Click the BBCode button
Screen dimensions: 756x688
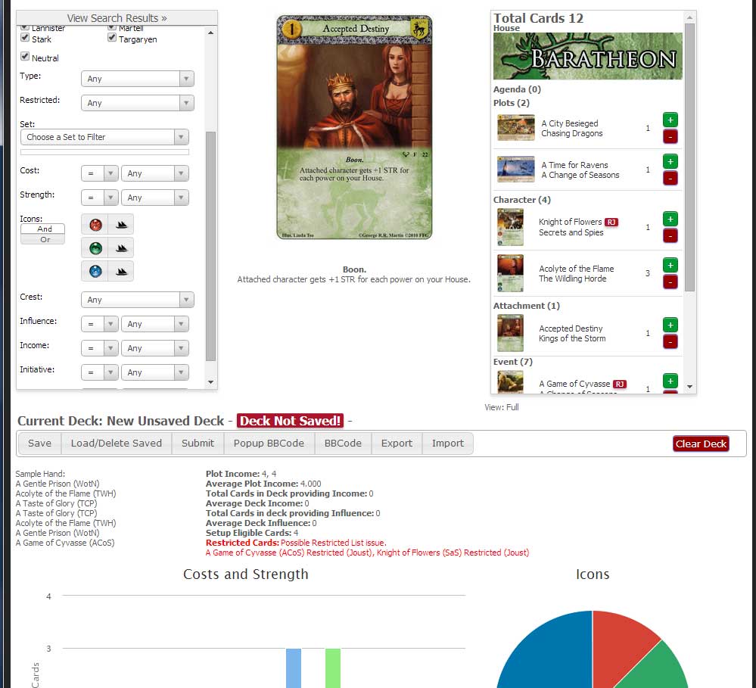pyautogui.click(x=343, y=443)
